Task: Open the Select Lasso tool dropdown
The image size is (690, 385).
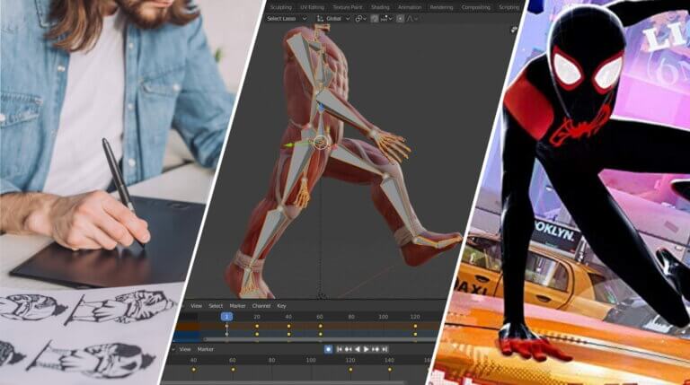Action: pyautogui.click(x=287, y=19)
